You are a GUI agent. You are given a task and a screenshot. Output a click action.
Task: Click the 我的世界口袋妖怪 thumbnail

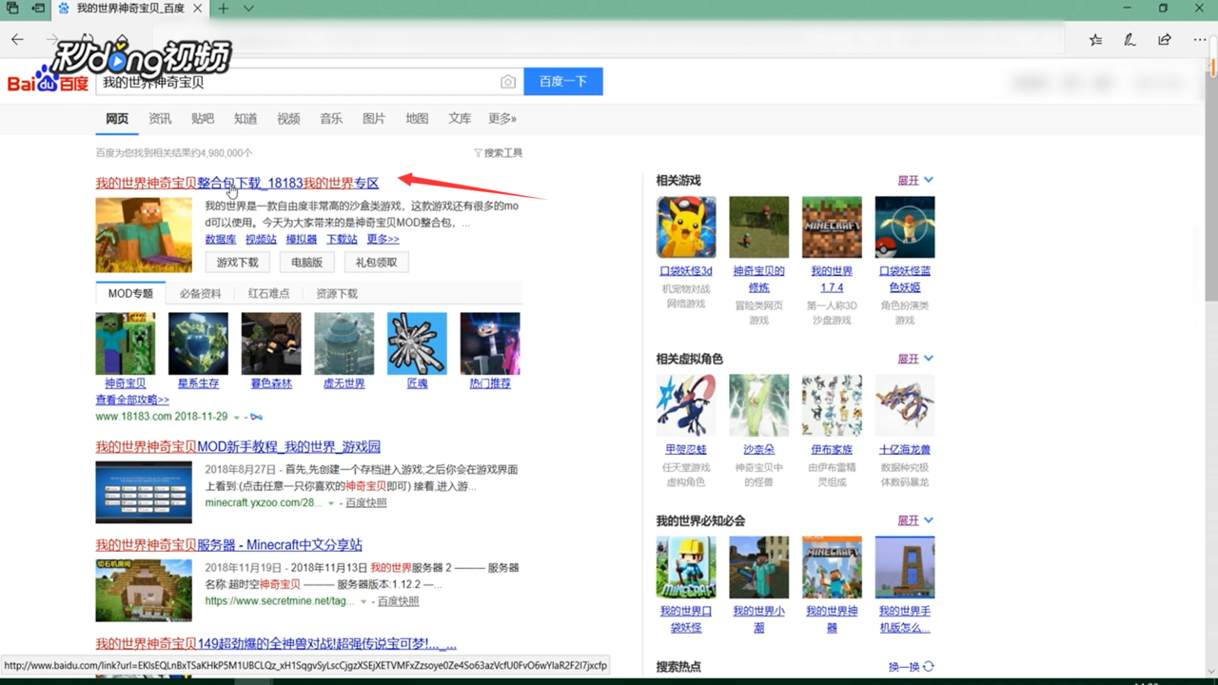[686, 567]
